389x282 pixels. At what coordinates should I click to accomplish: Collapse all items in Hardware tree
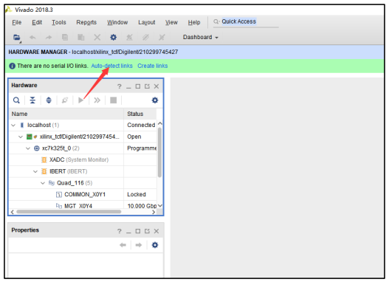(32, 100)
